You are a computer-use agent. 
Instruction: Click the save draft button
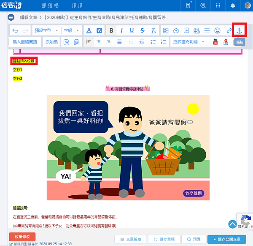(164, 239)
